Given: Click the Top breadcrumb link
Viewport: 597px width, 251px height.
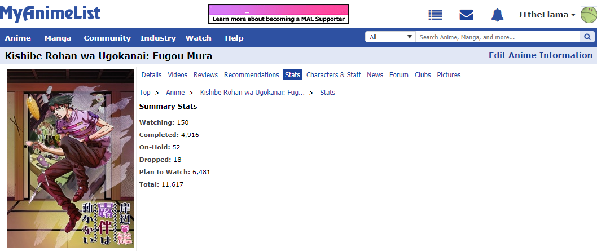Looking at the screenshot, I should pyautogui.click(x=144, y=93).
